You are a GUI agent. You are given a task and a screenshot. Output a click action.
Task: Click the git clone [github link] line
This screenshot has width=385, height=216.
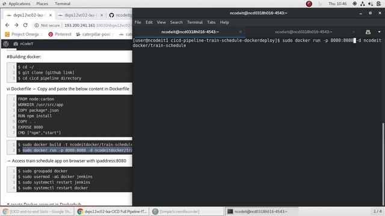[46, 73]
